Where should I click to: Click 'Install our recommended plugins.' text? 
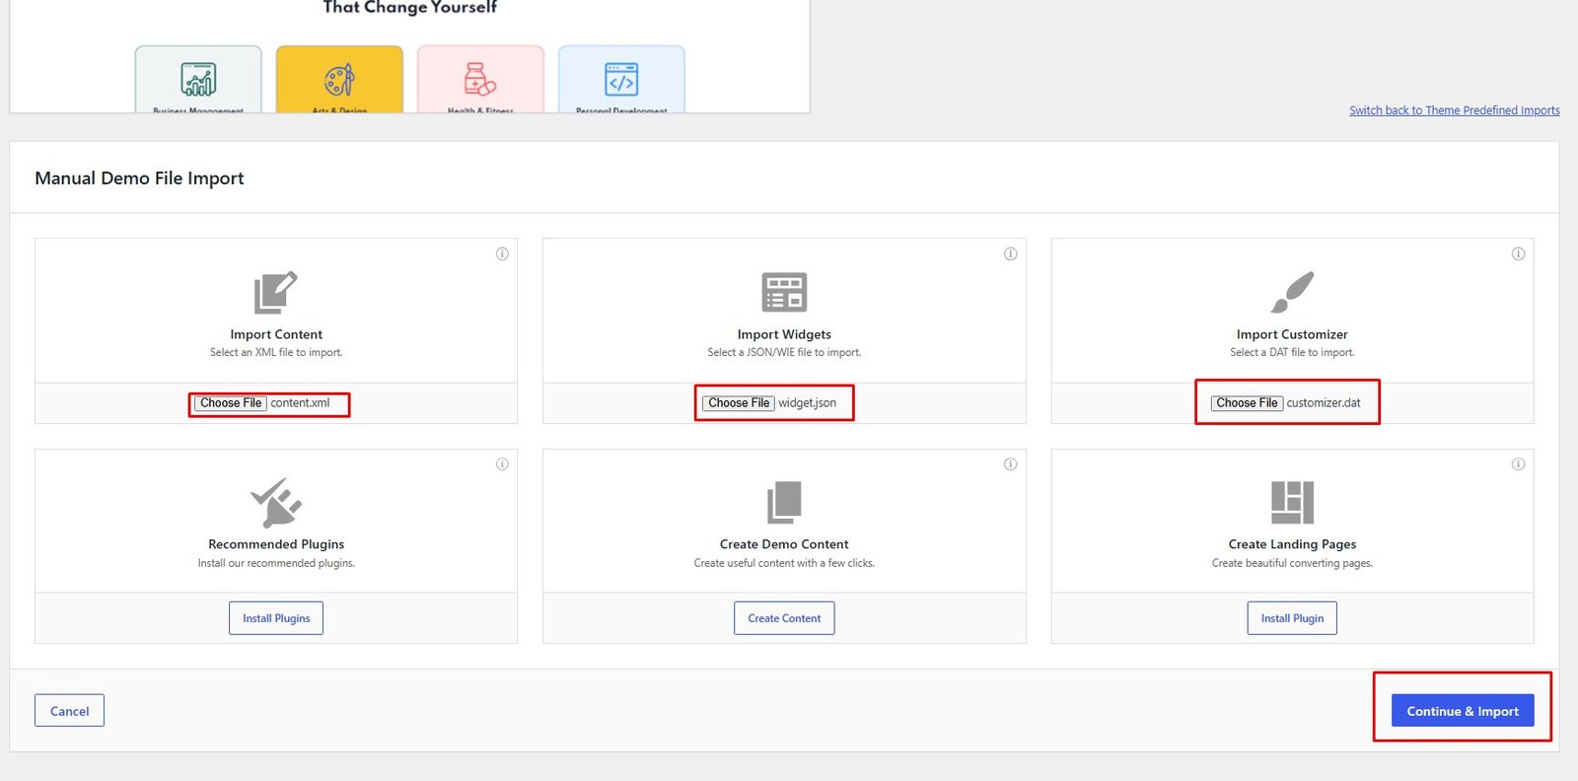[x=276, y=563]
